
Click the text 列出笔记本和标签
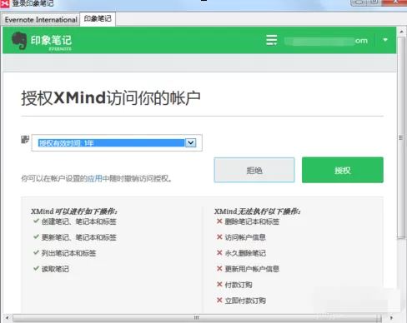[x=68, y=253]
